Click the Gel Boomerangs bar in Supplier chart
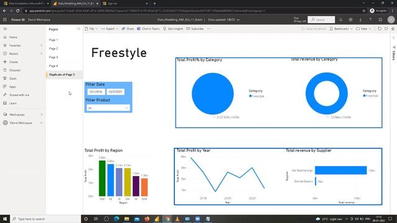The width and height of the screenshot is (397, 223). [341, 170]
